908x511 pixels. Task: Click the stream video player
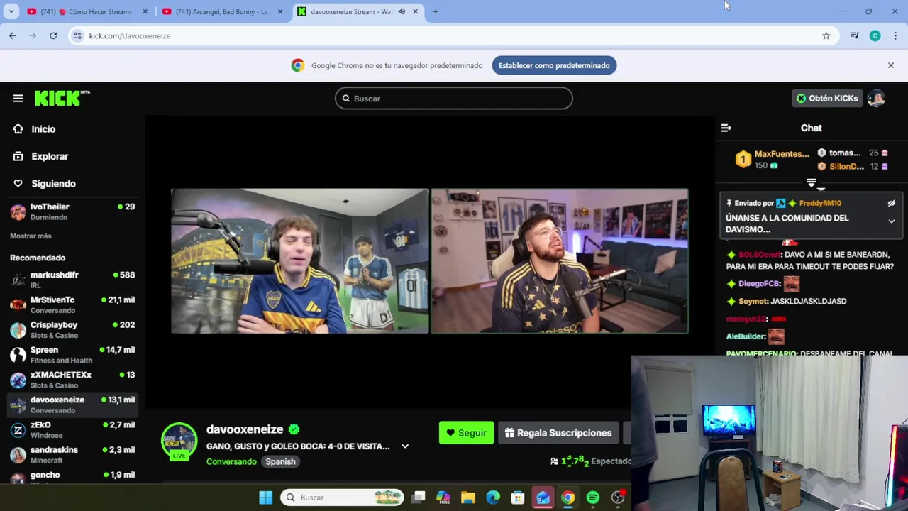coord(430,261)
